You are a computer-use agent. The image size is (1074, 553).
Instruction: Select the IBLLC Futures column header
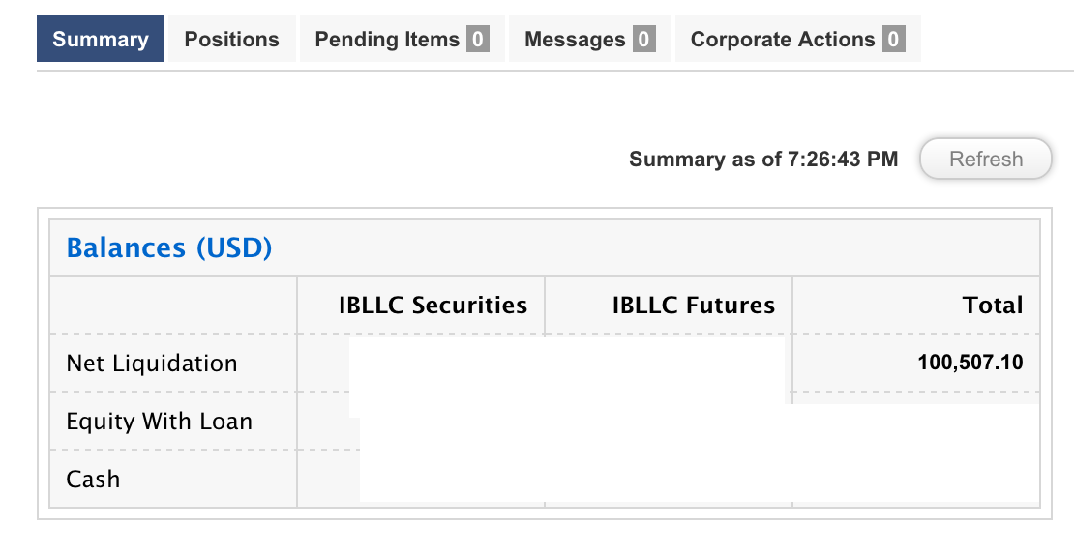coord(693,306)
